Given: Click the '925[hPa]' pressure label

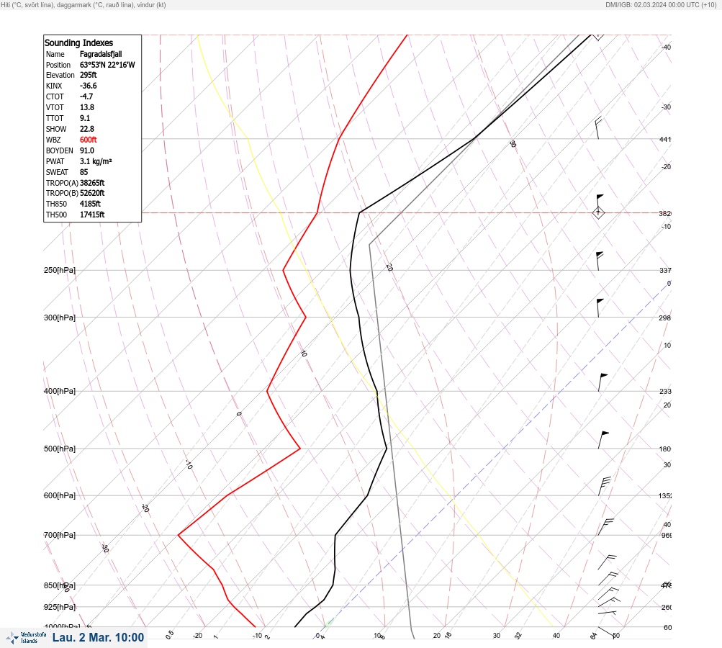Looking at the screenshot, I should tap(60, 607).
